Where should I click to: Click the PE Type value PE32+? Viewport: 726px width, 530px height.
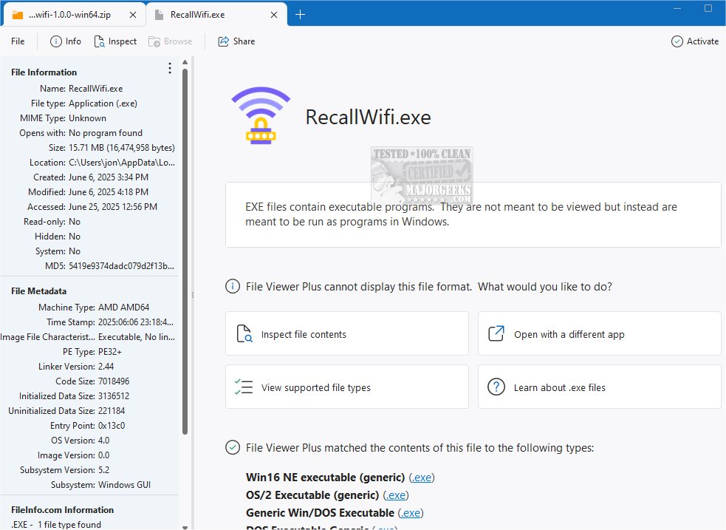click(x=110, y=352)
